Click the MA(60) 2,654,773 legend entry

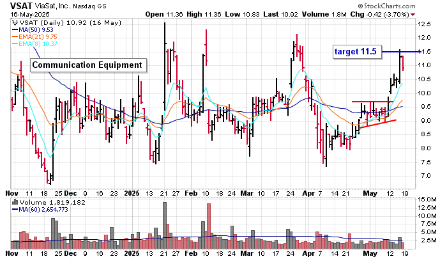[40, 210]
